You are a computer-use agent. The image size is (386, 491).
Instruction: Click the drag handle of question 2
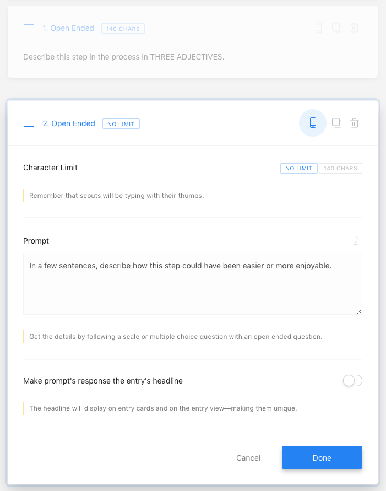tap(30, 123)
